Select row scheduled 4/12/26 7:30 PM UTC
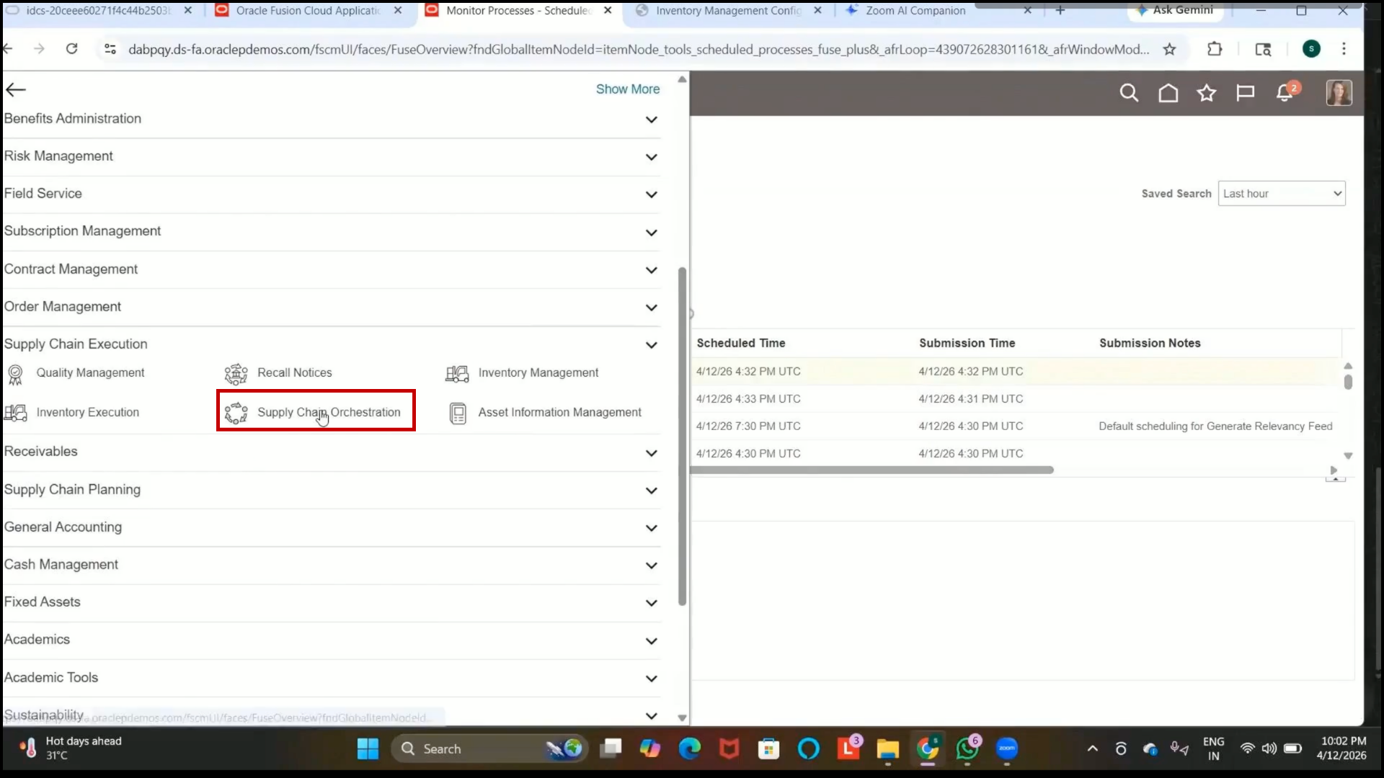Screen dimensions: 1384x778 (1016, 426)
